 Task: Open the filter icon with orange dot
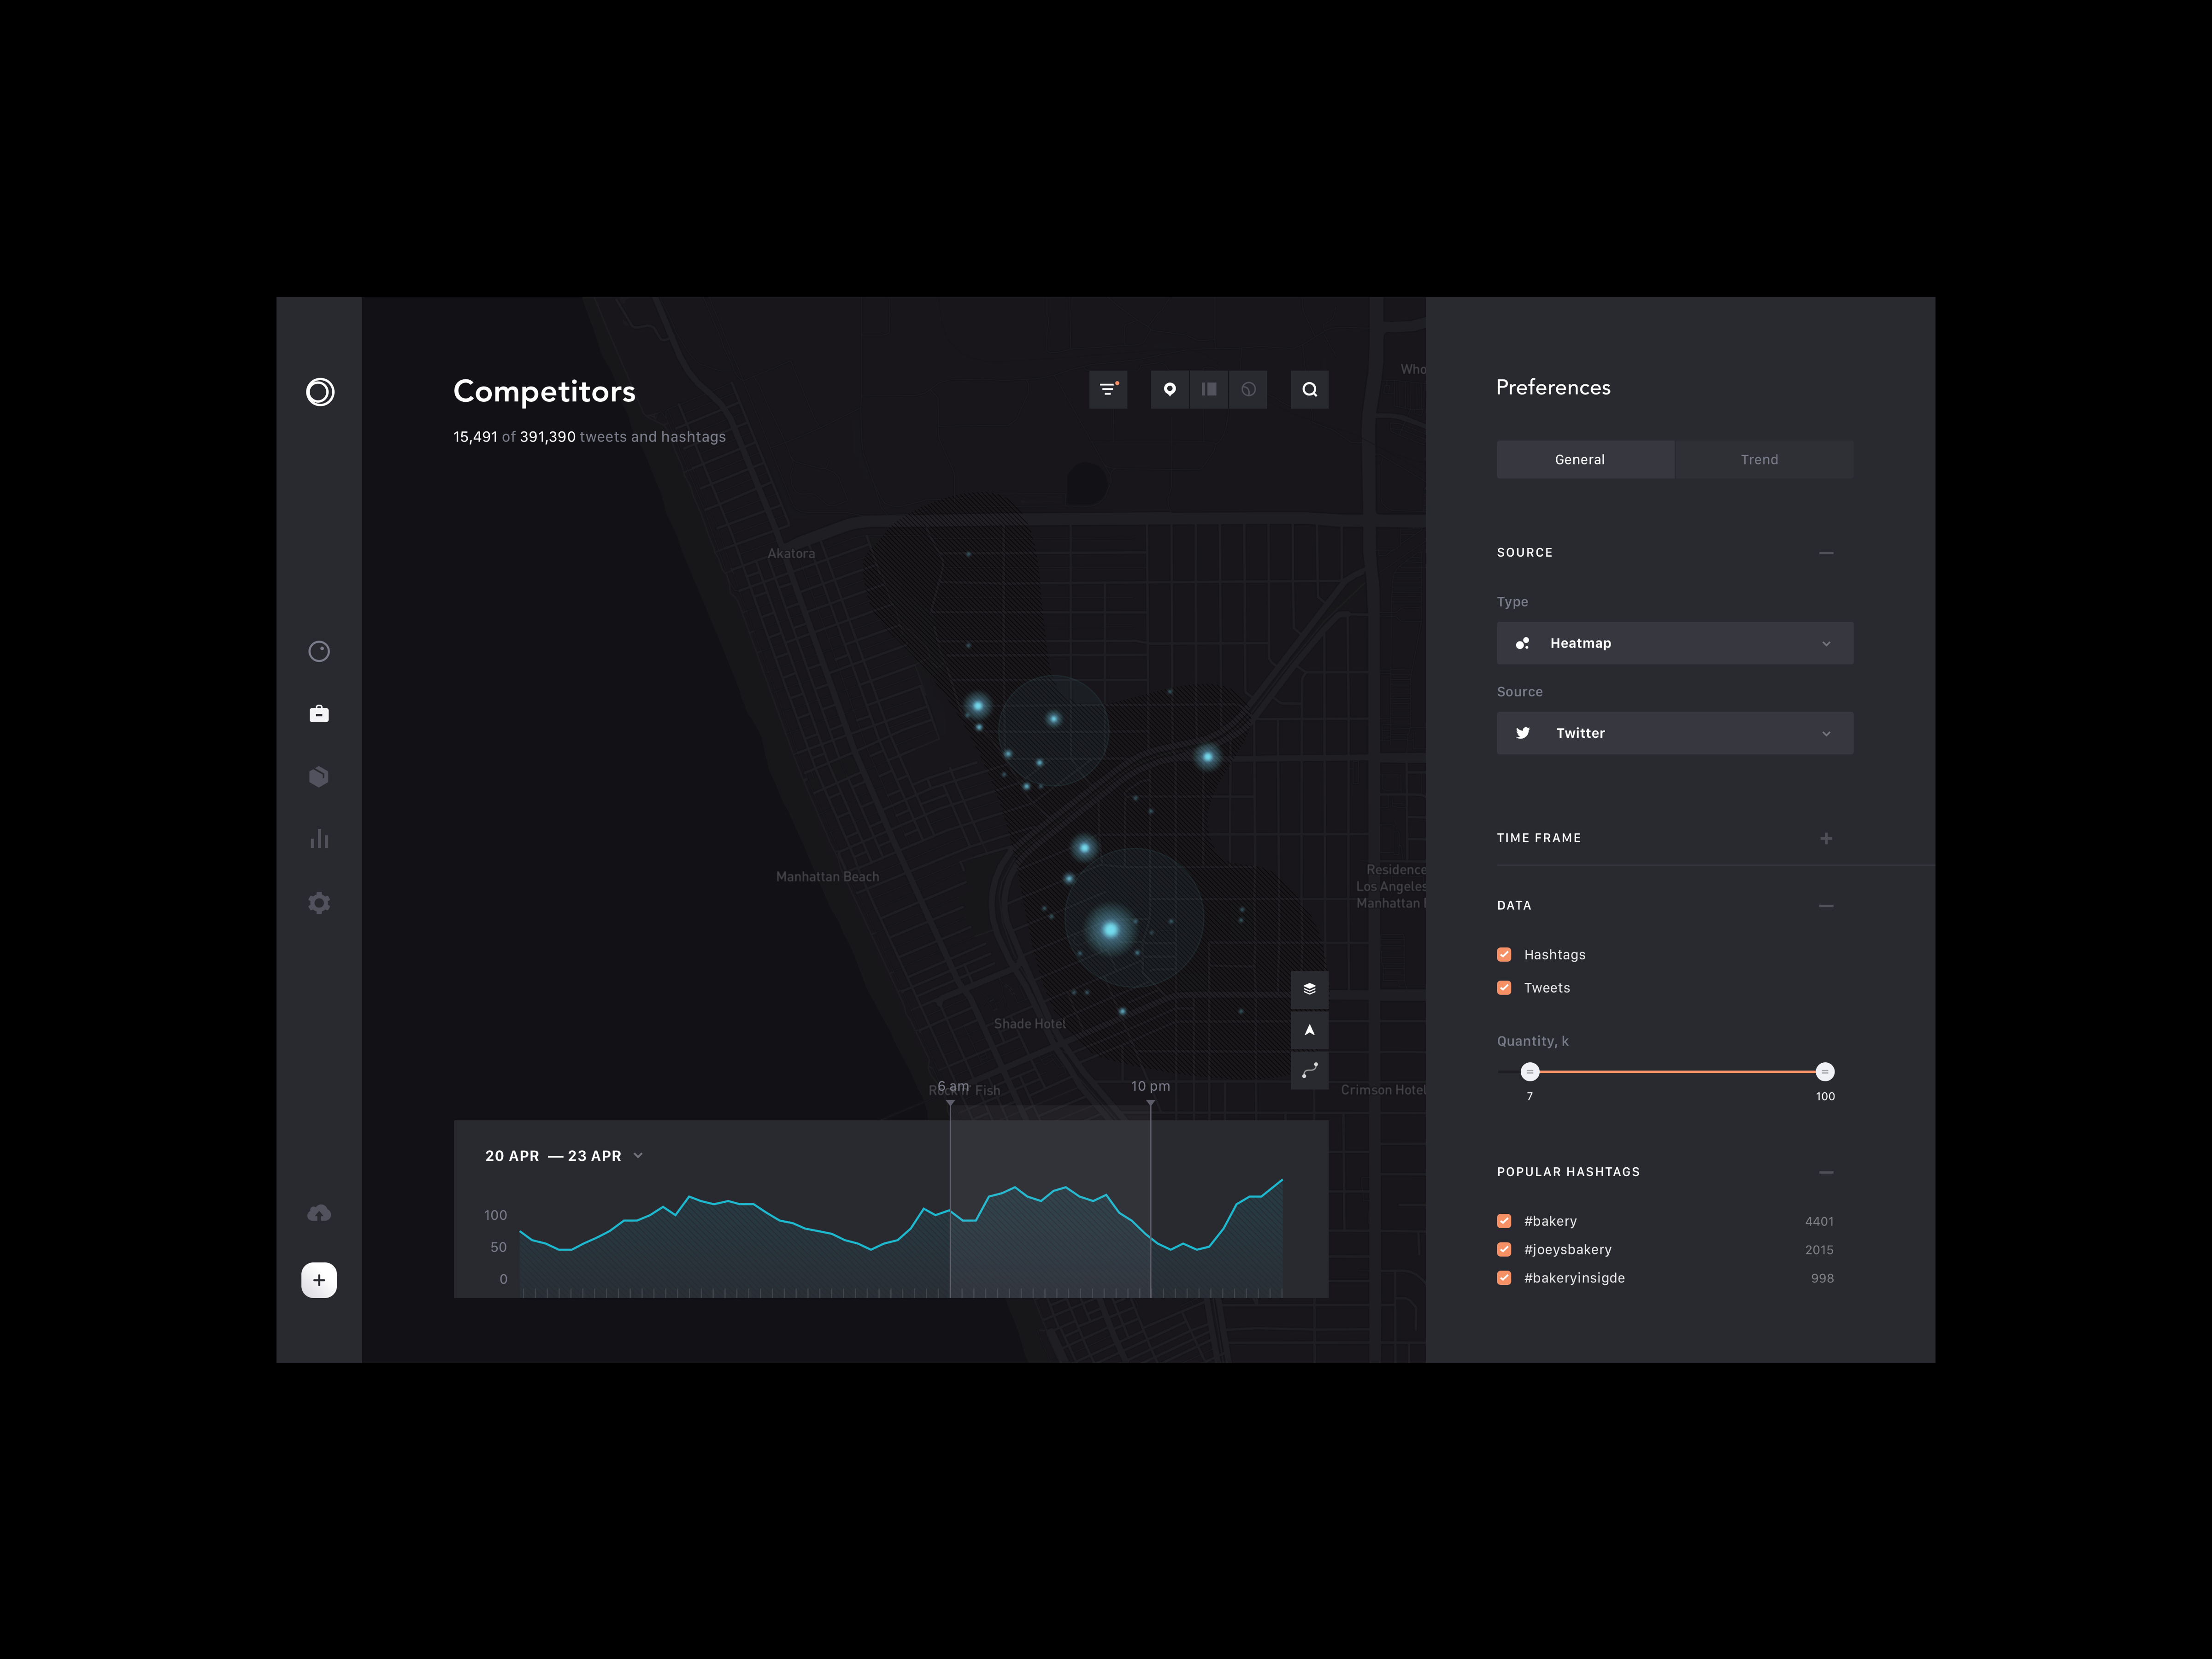pyautogui.click(x=1108, y=389)
